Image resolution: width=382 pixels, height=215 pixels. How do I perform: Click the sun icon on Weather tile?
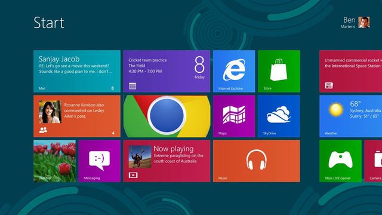[x=336, y=109]
